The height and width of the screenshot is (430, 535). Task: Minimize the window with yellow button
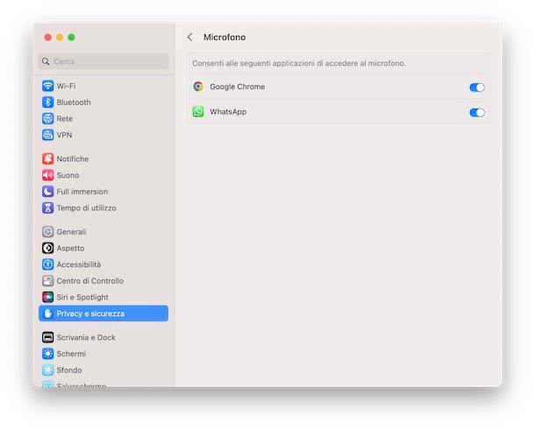point(60,37)
